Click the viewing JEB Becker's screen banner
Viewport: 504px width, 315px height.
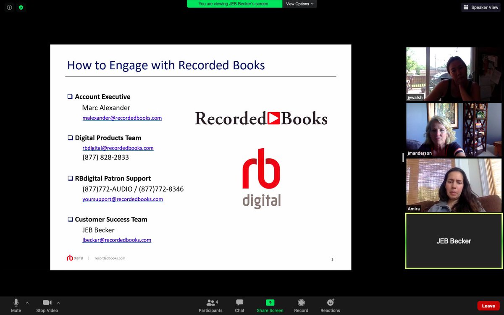pyautogui.click(x=235, y=4)
